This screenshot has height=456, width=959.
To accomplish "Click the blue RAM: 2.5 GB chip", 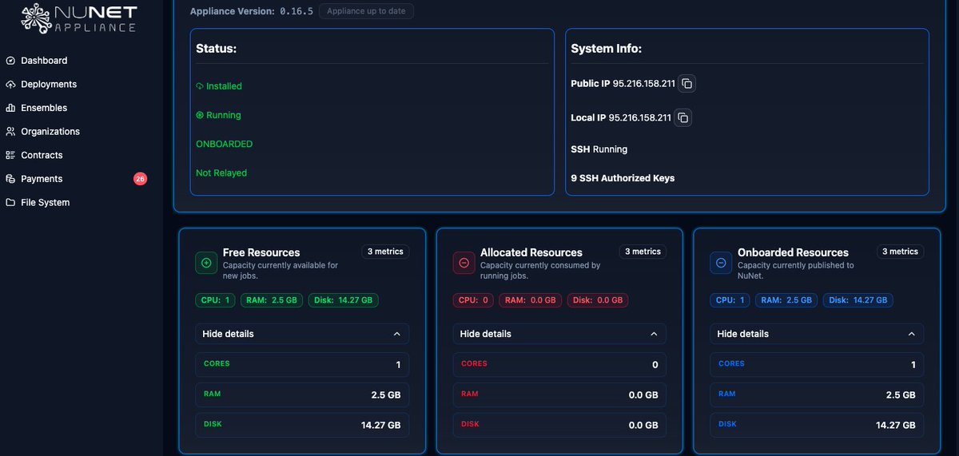I will point(786,300).
